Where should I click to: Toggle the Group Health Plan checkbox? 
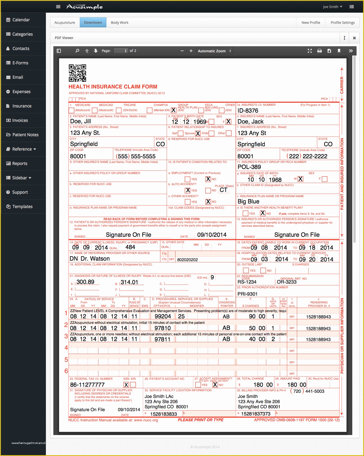tap(174, 110)
